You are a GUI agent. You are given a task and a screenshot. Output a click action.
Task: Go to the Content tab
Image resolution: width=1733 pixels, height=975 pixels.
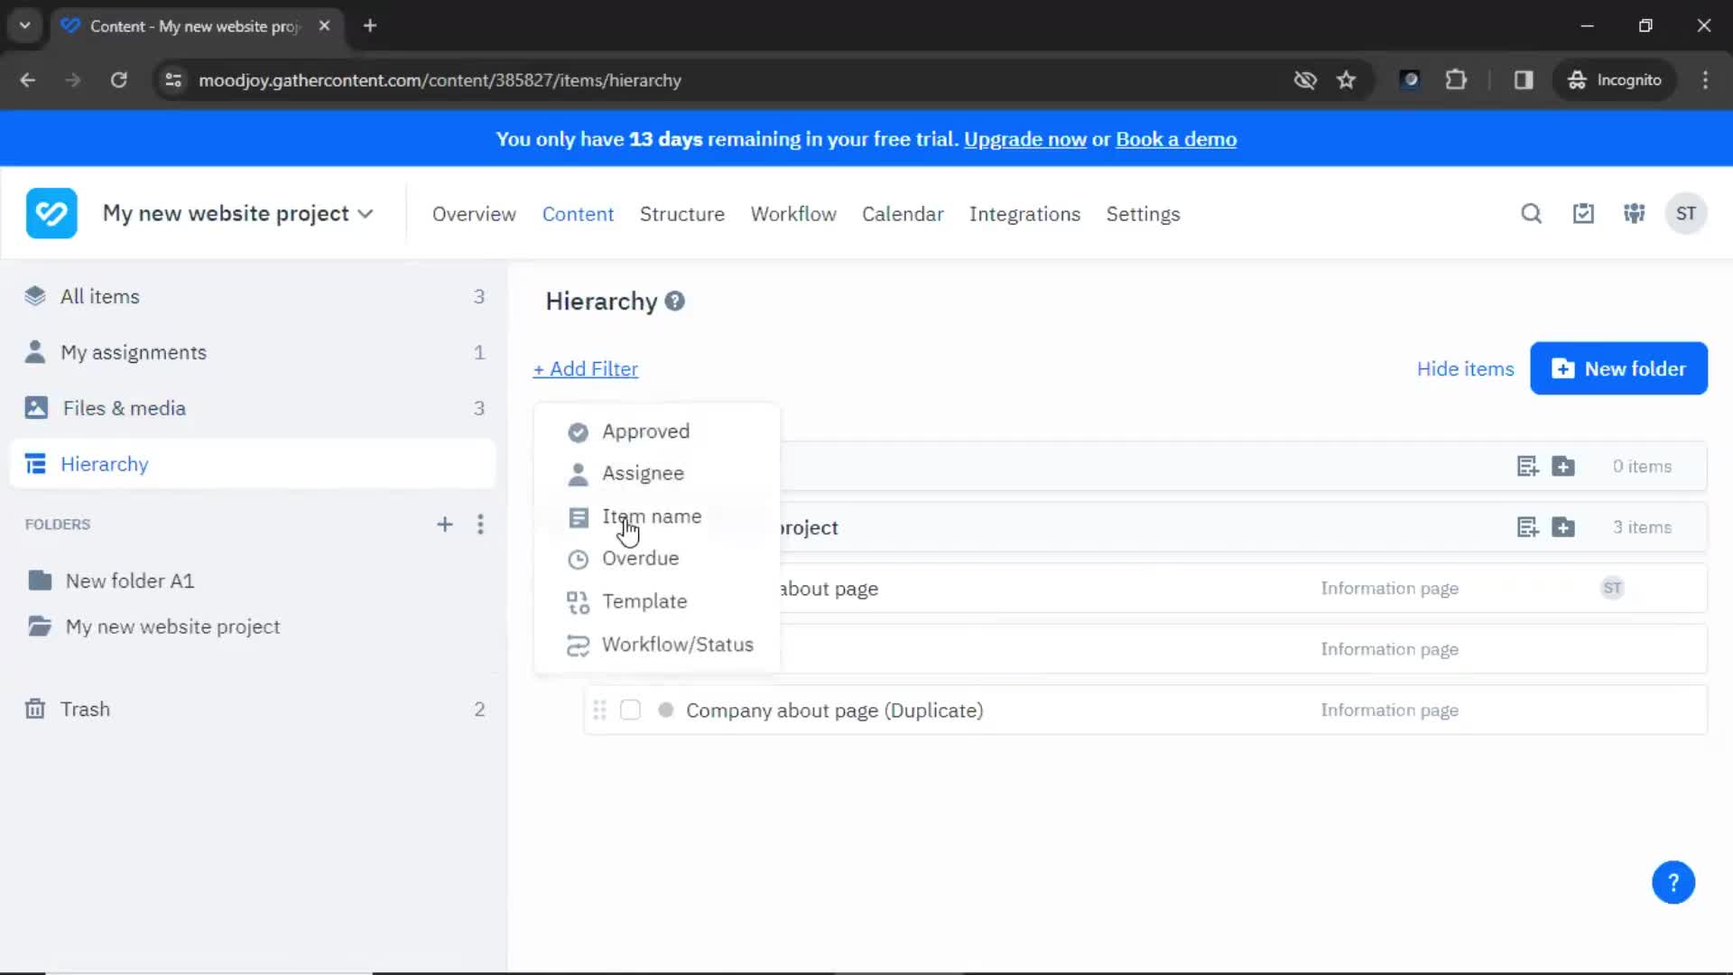pos(578,215)
